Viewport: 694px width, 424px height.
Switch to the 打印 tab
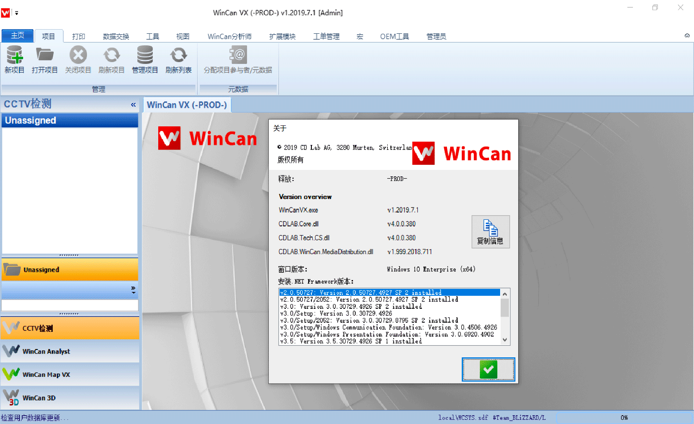pos(79,37)
